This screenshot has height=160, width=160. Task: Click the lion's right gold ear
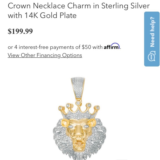click(92, 122)
